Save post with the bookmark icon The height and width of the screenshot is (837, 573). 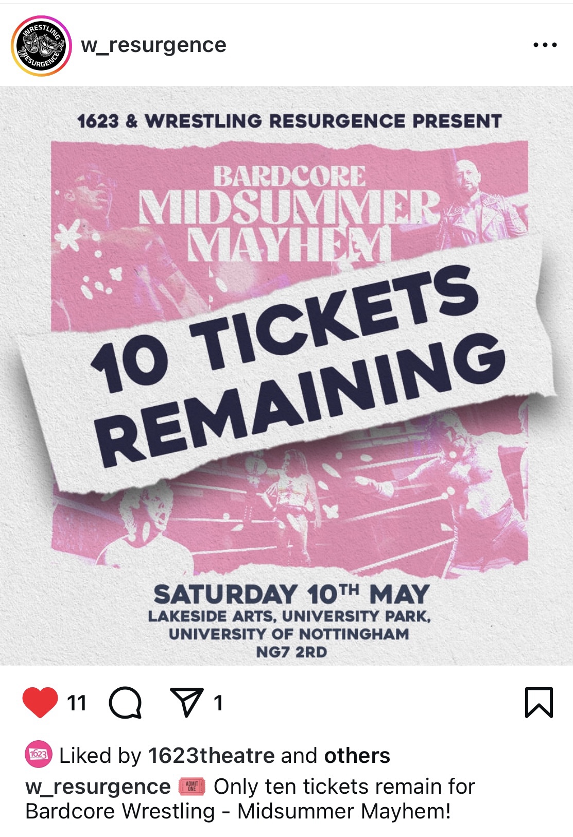tap(539, 702)
